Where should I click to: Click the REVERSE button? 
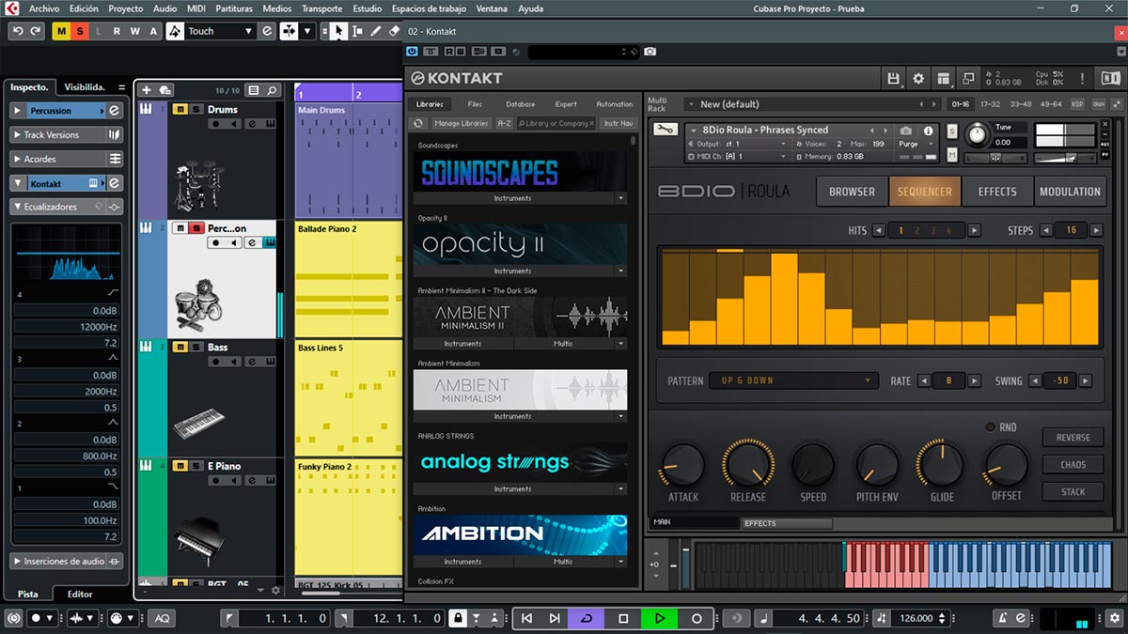(x=1073, y=438)
